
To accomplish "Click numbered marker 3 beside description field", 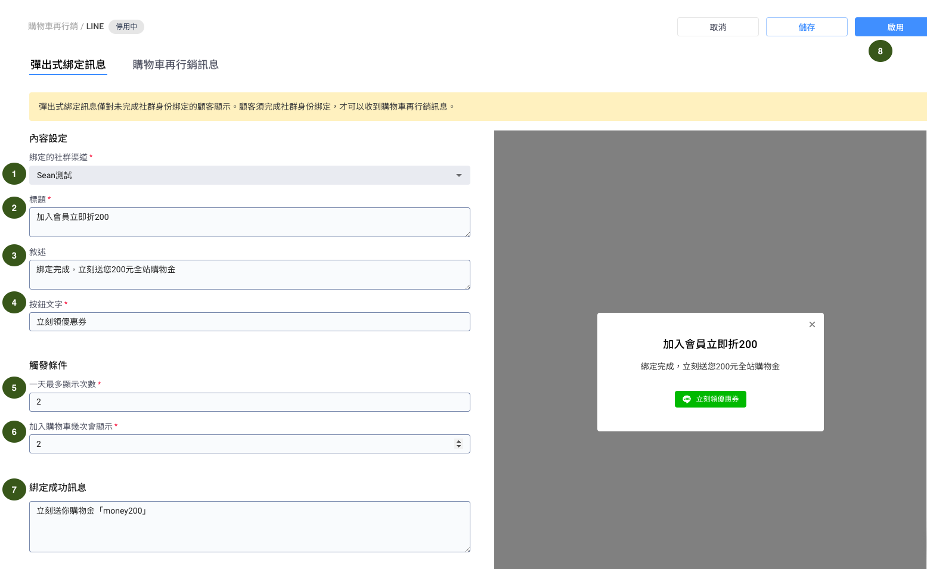I will point(14,256).
